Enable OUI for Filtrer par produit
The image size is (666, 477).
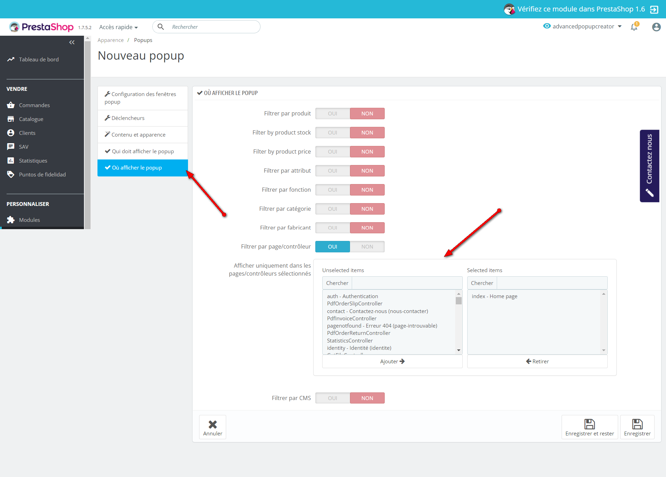(332, 114)
